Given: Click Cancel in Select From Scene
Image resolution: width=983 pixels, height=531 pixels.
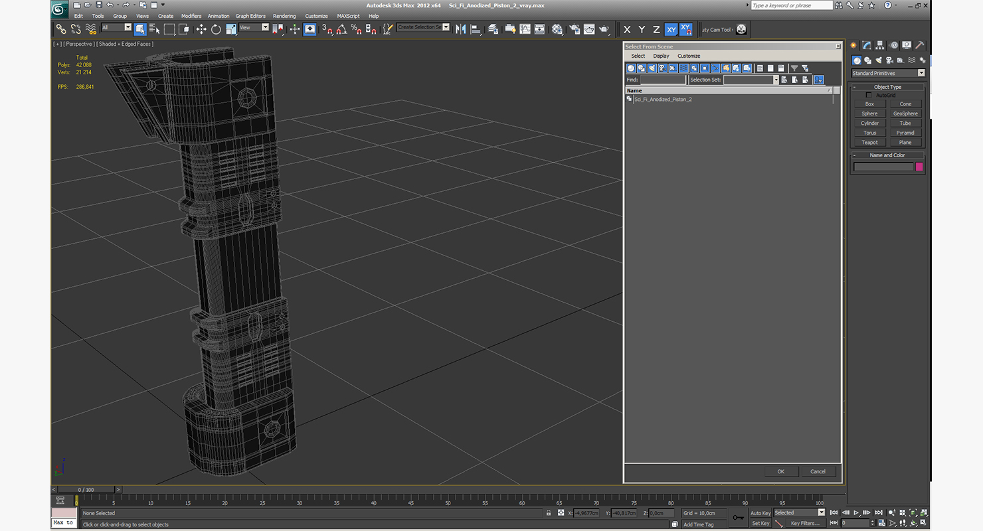Looking at the screenshot, I should [x=818, y=471].
